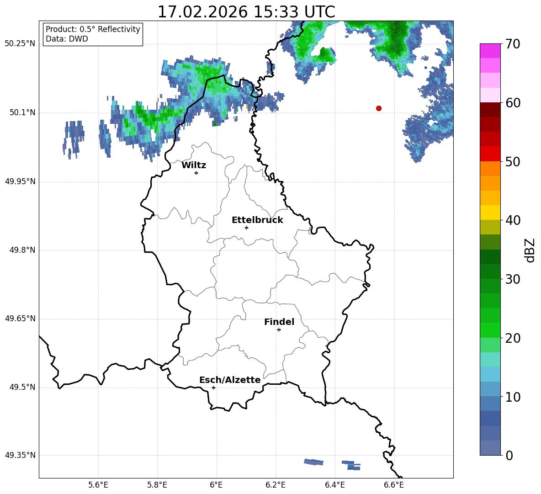The height and width of the screenshot is (494, 541).
Task: Click the 0 value on colorbar
Action: pos(509,456)
